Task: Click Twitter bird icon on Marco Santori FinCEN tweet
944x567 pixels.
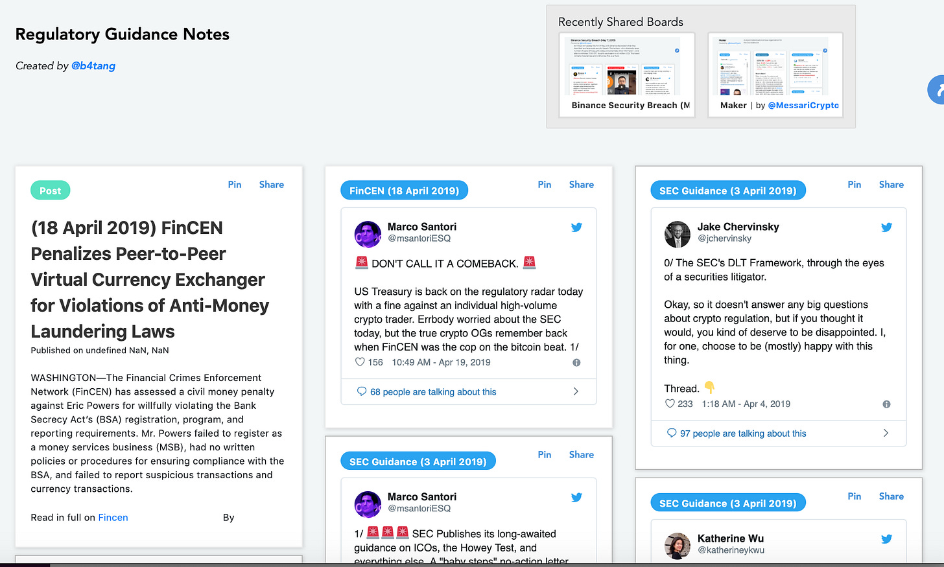Action: click(x=576, y=227)
